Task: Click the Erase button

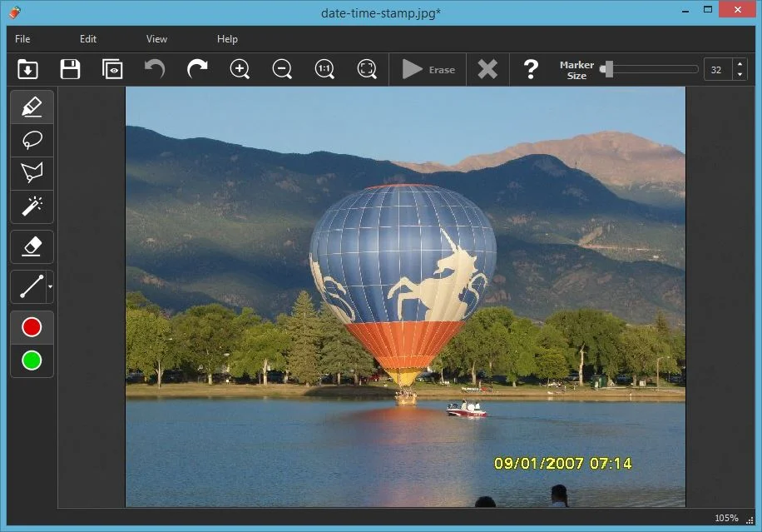Action: (x=428, y=70)
